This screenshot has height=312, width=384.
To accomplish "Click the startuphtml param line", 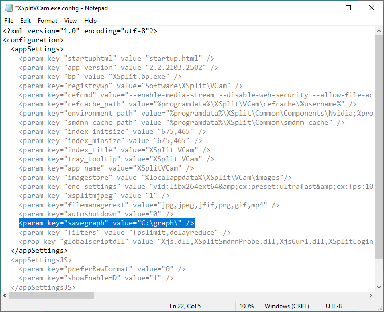I will click(117, 58).
